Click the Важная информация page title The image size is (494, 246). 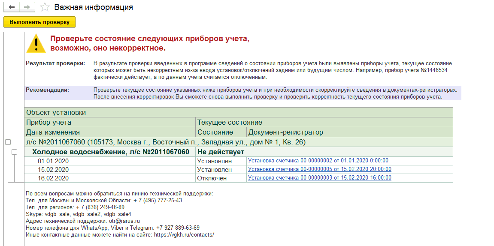[x=94, y=7]
